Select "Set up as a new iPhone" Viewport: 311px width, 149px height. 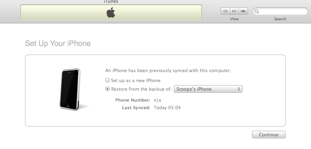click(108, 81)
